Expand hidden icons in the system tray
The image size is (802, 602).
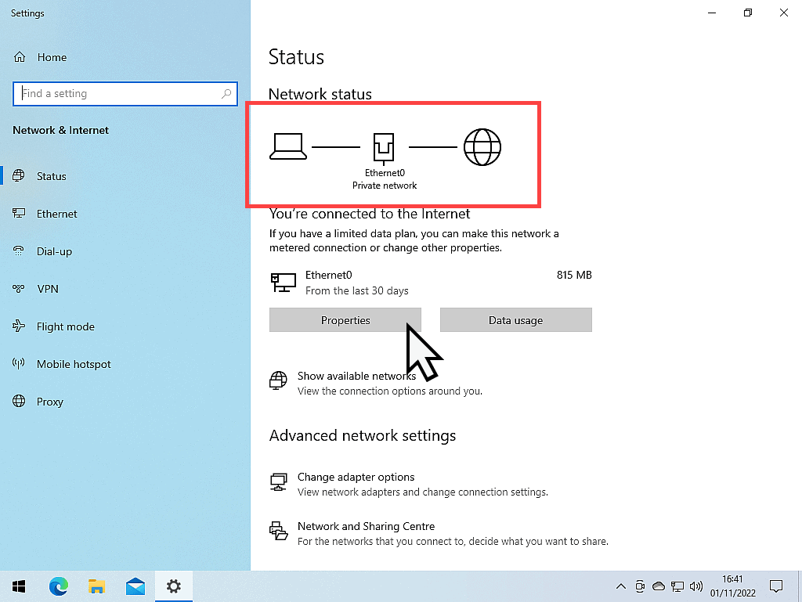coord(621,586)
